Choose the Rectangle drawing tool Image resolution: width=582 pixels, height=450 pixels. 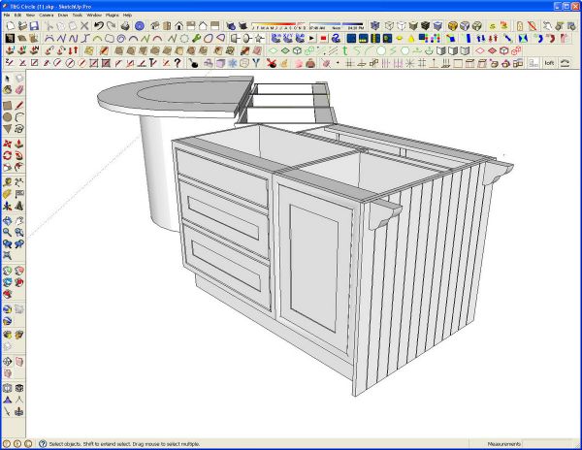pos(7,106)
